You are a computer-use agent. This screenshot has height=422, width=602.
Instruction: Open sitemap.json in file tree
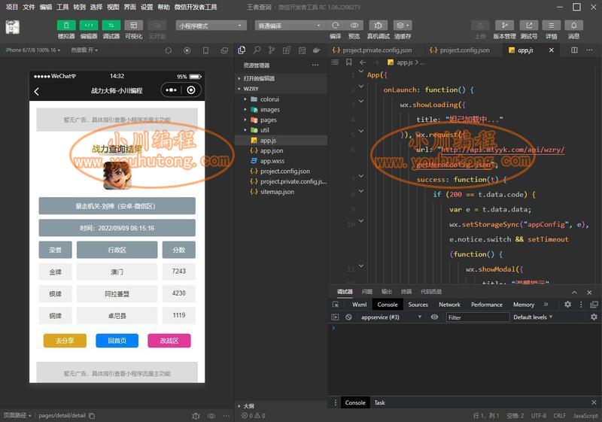point(281,191)
